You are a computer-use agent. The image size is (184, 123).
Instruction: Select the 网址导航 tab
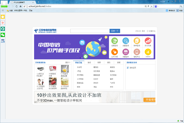point(79,63)
